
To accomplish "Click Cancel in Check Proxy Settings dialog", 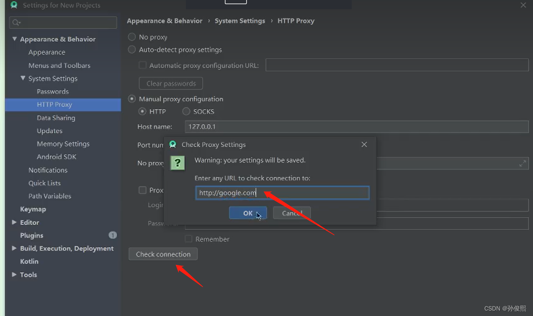I will [292, 213].
